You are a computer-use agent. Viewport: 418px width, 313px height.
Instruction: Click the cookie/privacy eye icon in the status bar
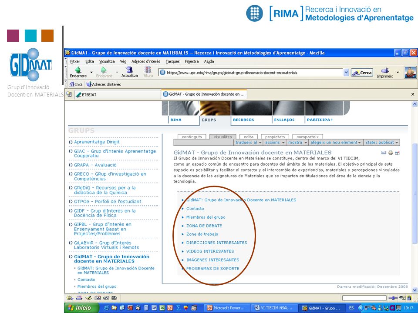click(402, 298)
